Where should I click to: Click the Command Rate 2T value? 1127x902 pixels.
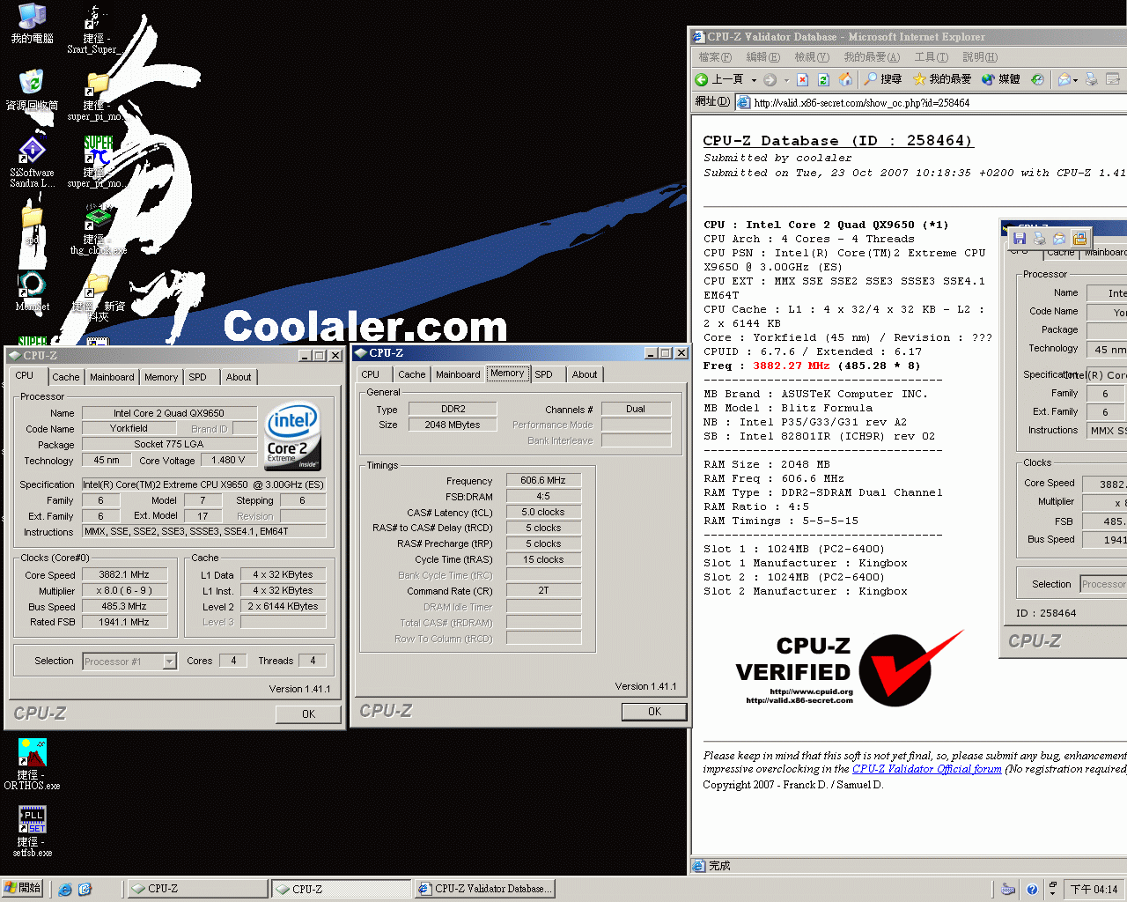coord(543,591)
